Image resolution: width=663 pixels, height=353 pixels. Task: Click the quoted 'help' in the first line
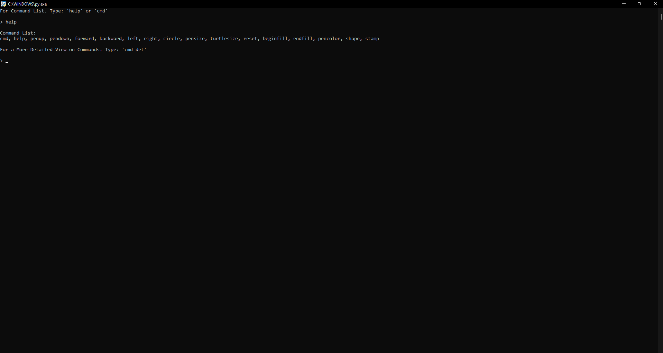coord(75,11)
